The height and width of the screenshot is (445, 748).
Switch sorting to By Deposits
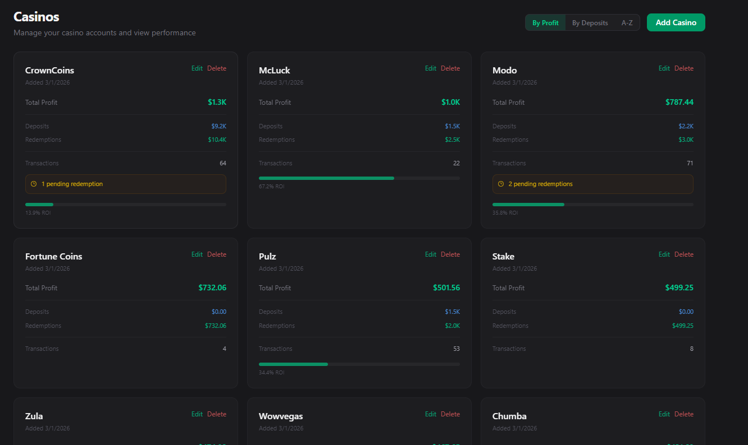pos(590,22)
